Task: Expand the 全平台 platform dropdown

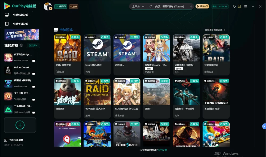Action: point(138,6)
